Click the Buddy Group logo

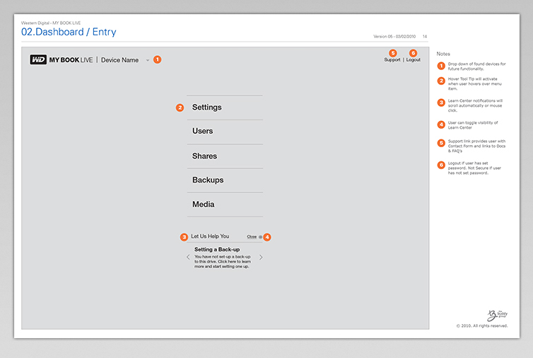click(x=497, y=315)
